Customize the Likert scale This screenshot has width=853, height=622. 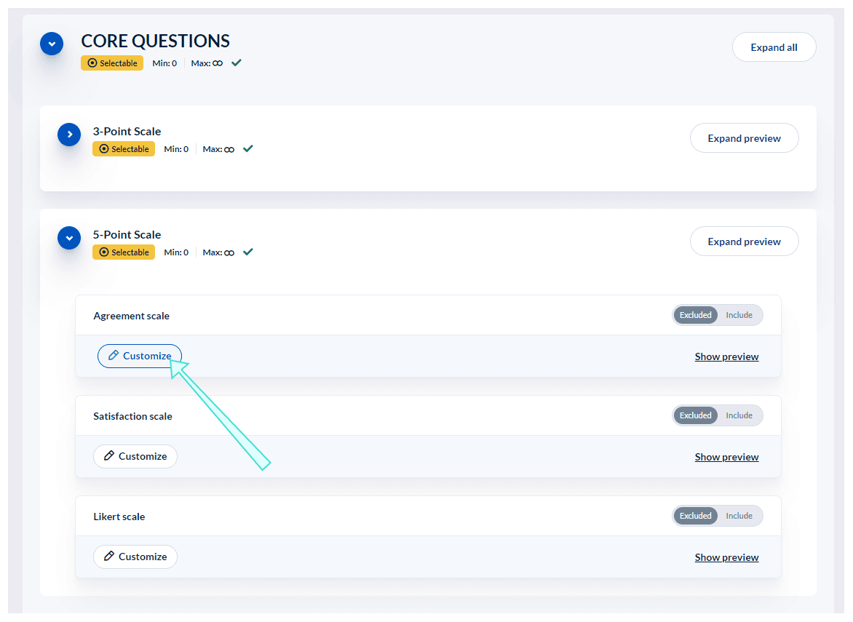pyautogui.click(x=135, y=557)
